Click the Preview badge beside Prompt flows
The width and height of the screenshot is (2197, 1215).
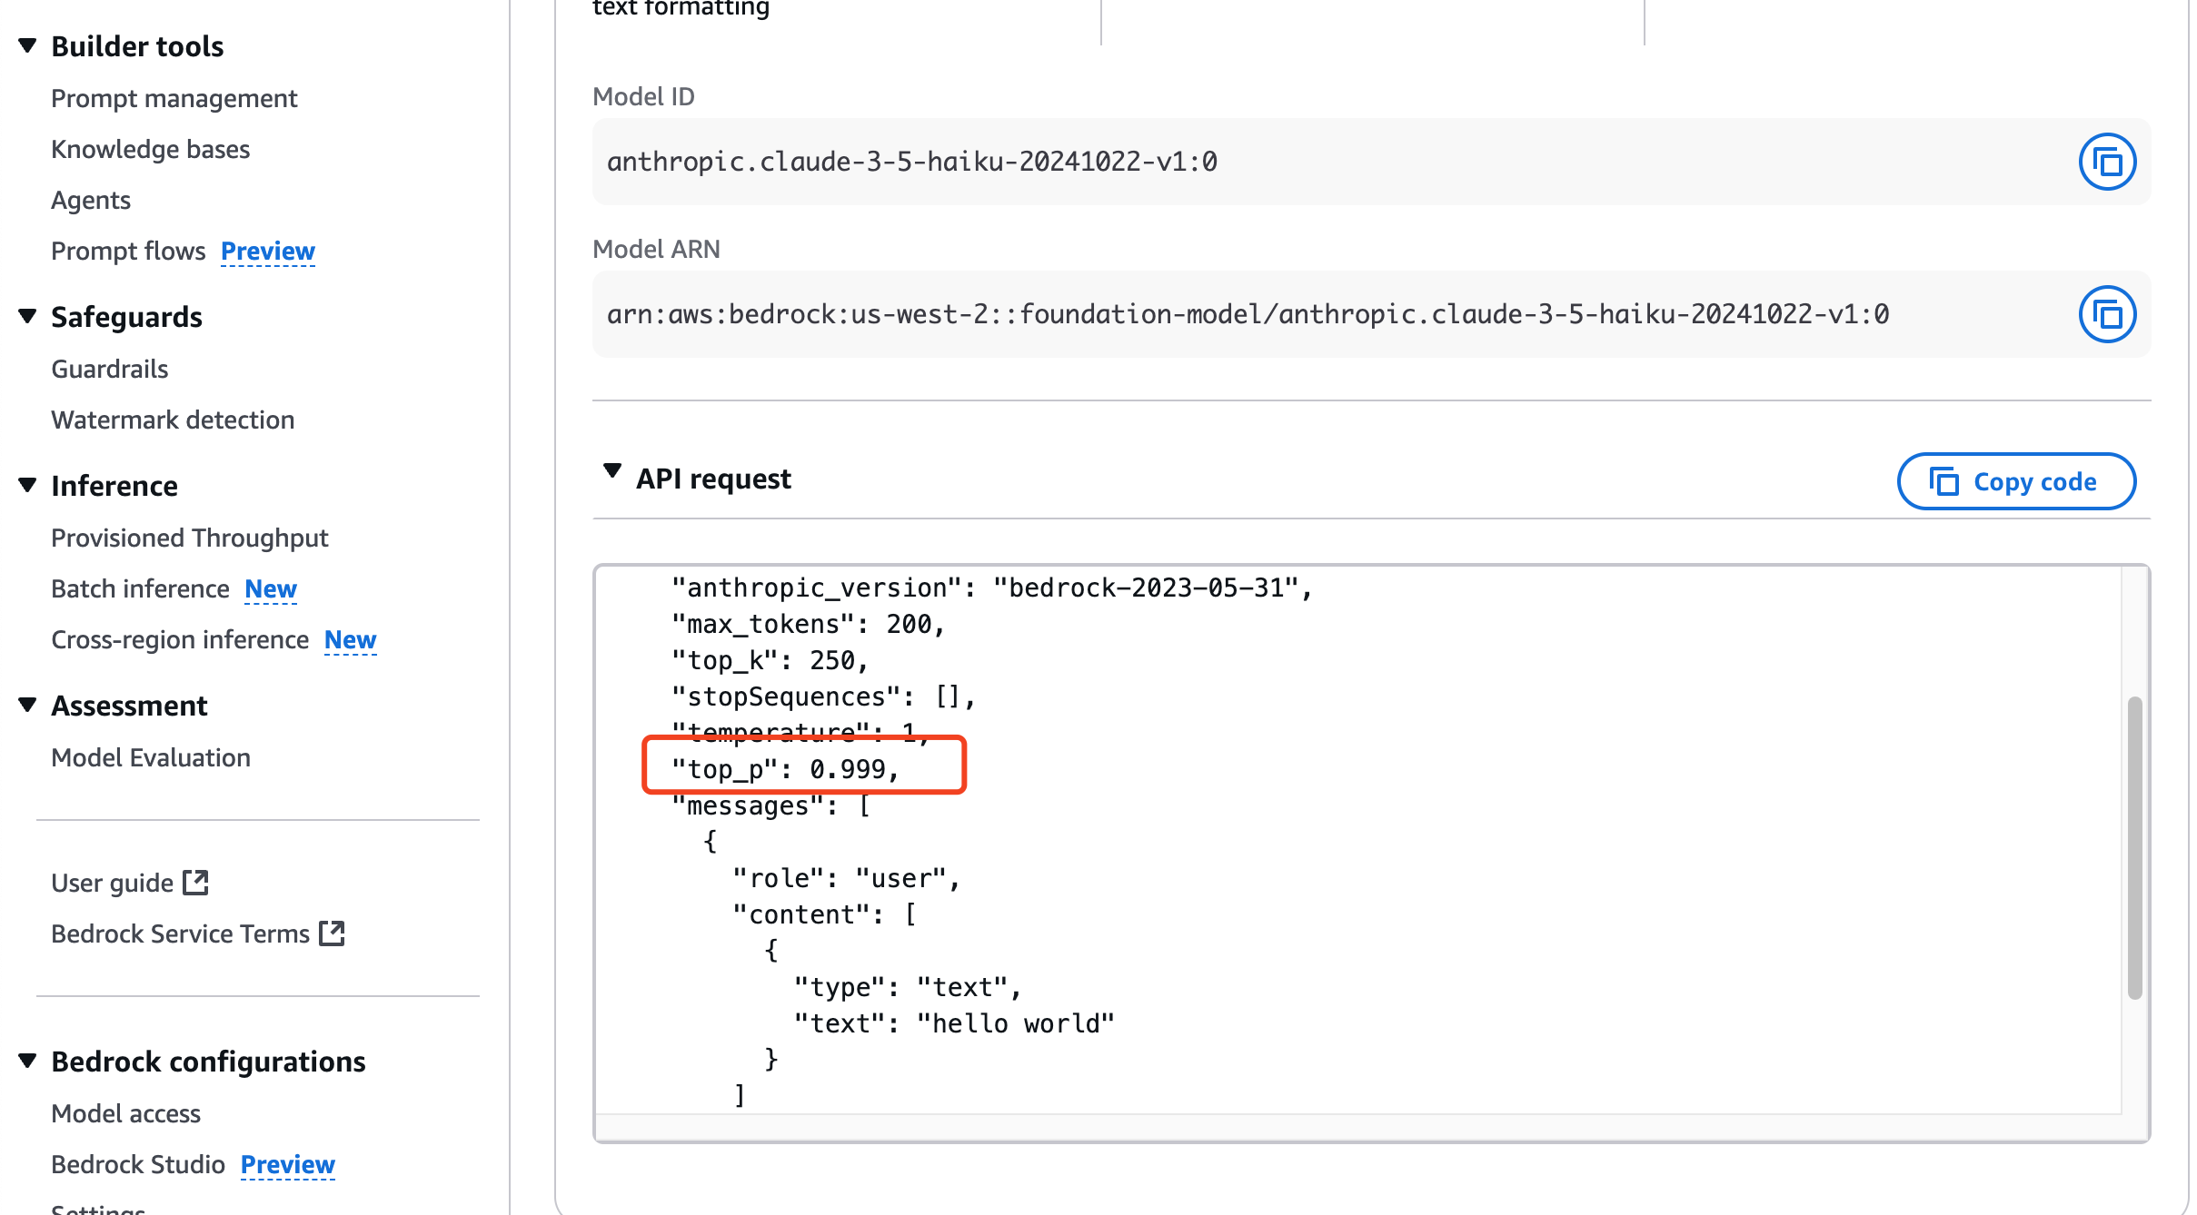click(268, 251)
